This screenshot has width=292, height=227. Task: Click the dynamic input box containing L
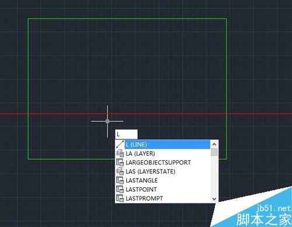(126, 135)
